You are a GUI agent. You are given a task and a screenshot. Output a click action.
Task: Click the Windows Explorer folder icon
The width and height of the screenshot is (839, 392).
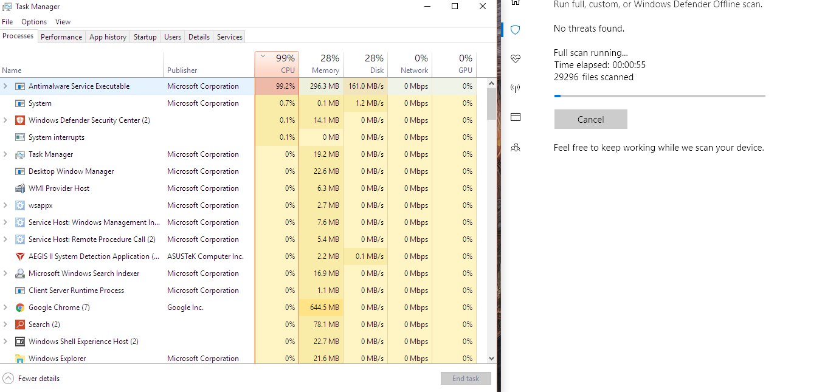19,359
